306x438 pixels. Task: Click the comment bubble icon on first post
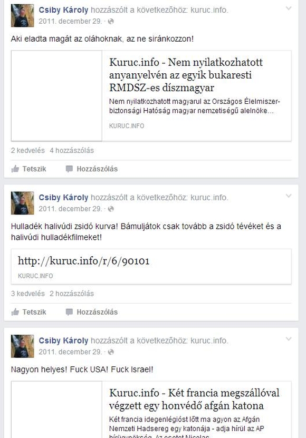pyautogui.click(x=69, y=169)
